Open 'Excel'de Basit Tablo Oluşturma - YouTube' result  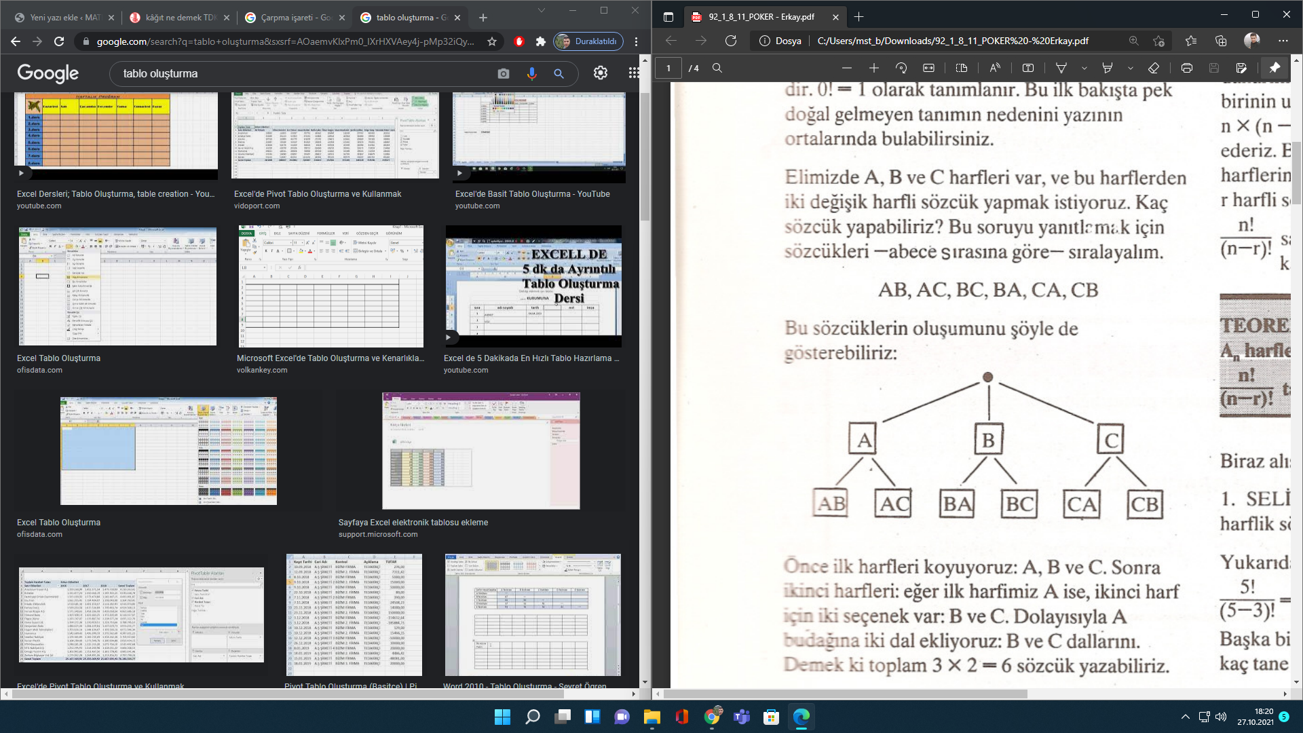(532, 194)
